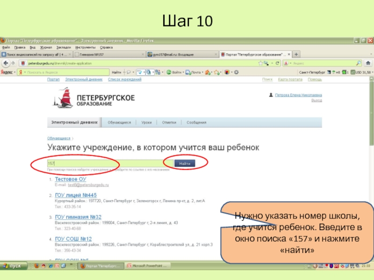
Task: Click the Найти button on Yandex bar
Action: pyautogui.click(x=116, y=72)
